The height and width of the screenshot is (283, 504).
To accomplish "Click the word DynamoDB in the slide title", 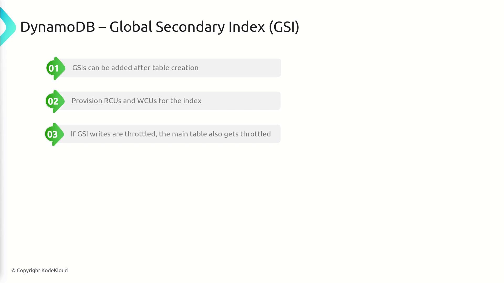I will (57, 27).
